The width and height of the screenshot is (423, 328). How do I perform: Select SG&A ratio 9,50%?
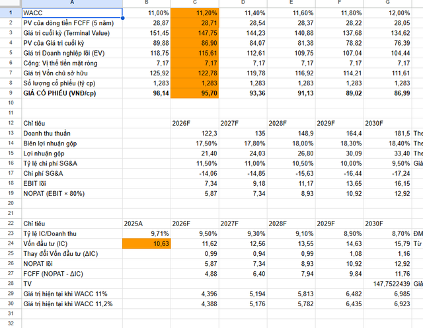coord(388,163)
